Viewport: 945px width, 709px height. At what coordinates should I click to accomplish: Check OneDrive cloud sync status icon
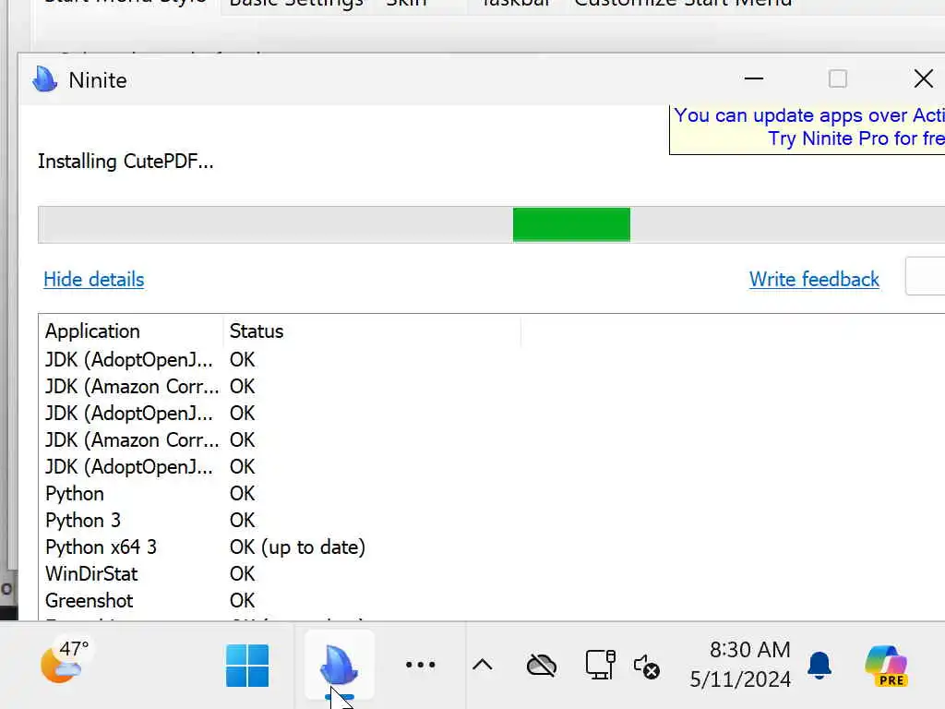(x=541, y=666)
